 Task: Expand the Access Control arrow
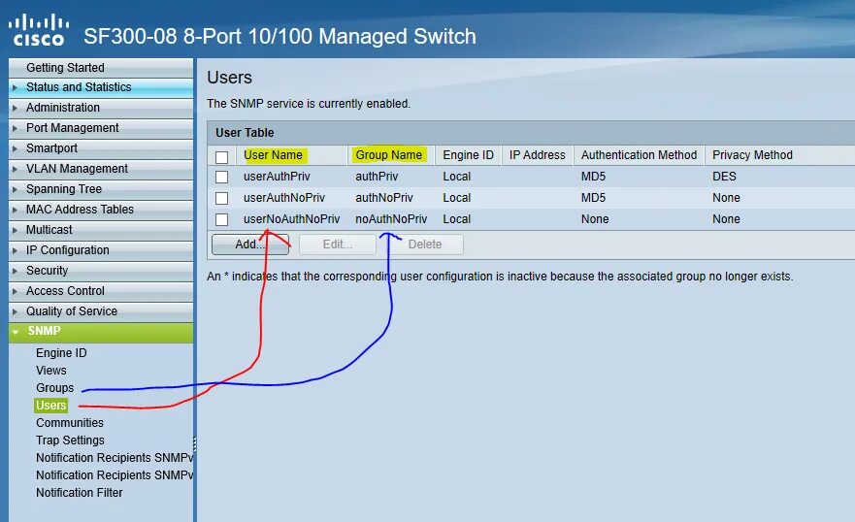(15, 291)
